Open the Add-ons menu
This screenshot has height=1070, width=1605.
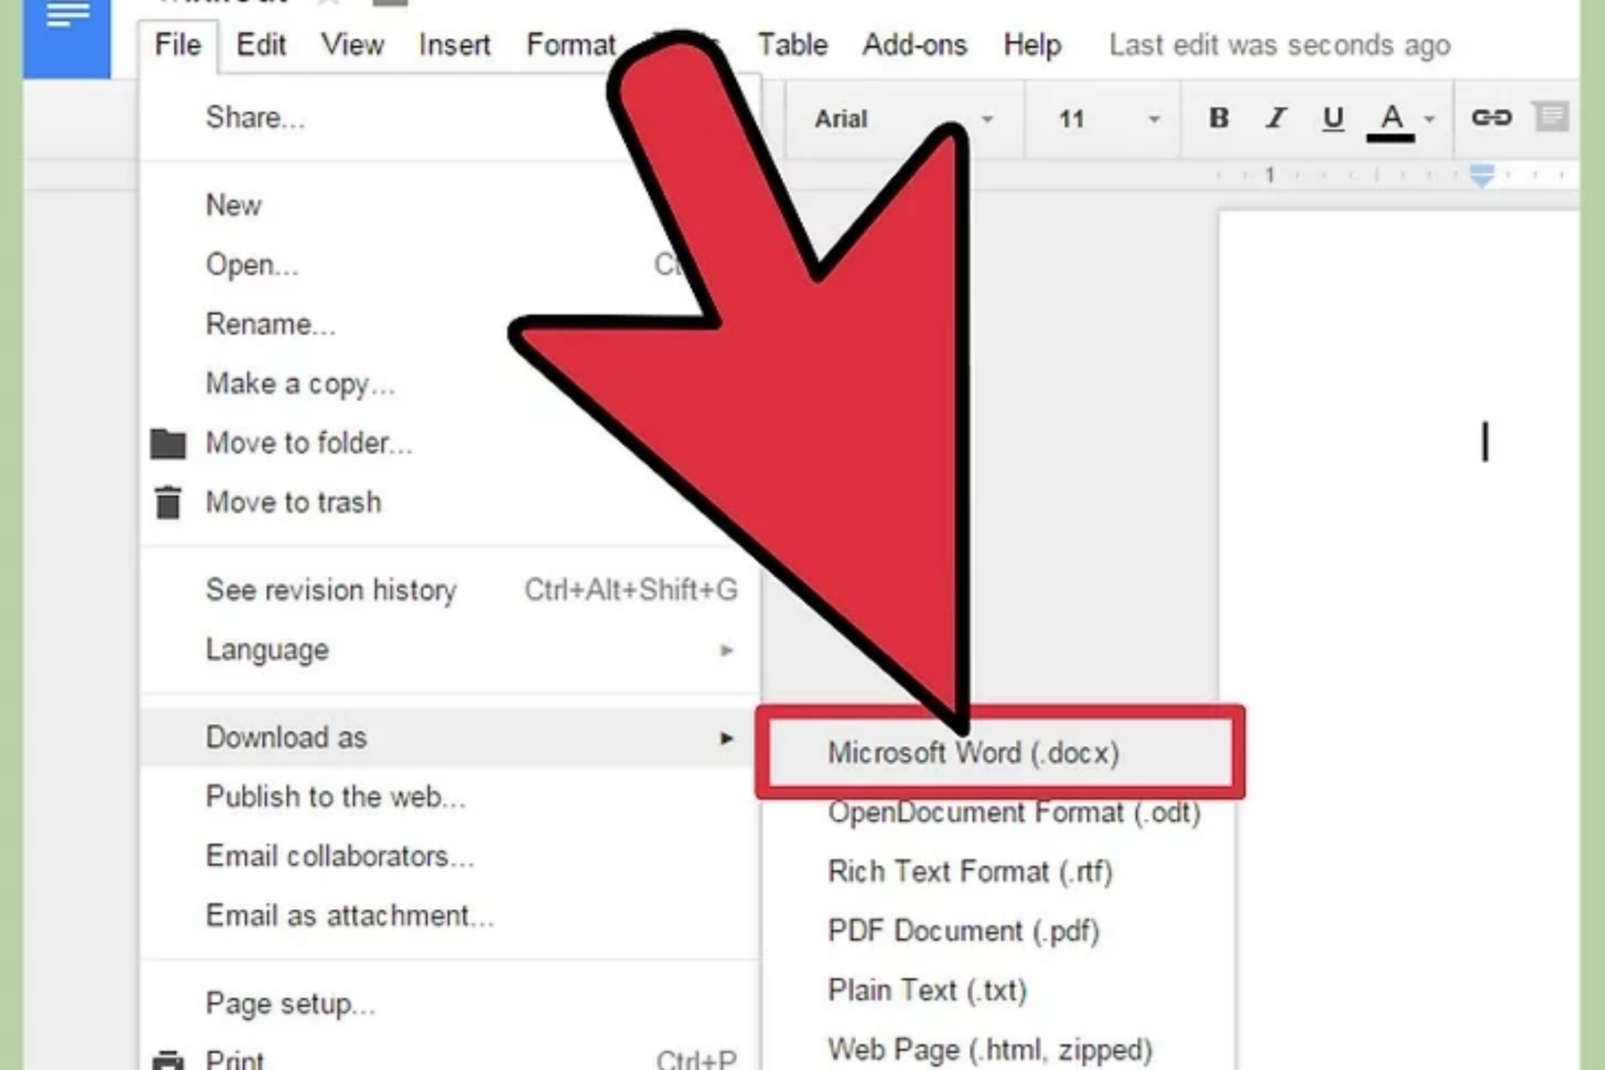coord(915,44)
